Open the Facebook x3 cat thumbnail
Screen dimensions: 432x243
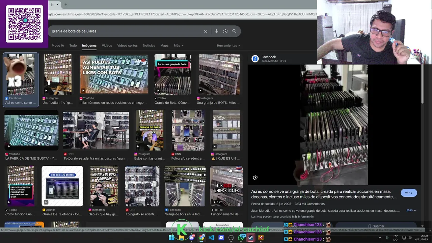coord(21,74)
